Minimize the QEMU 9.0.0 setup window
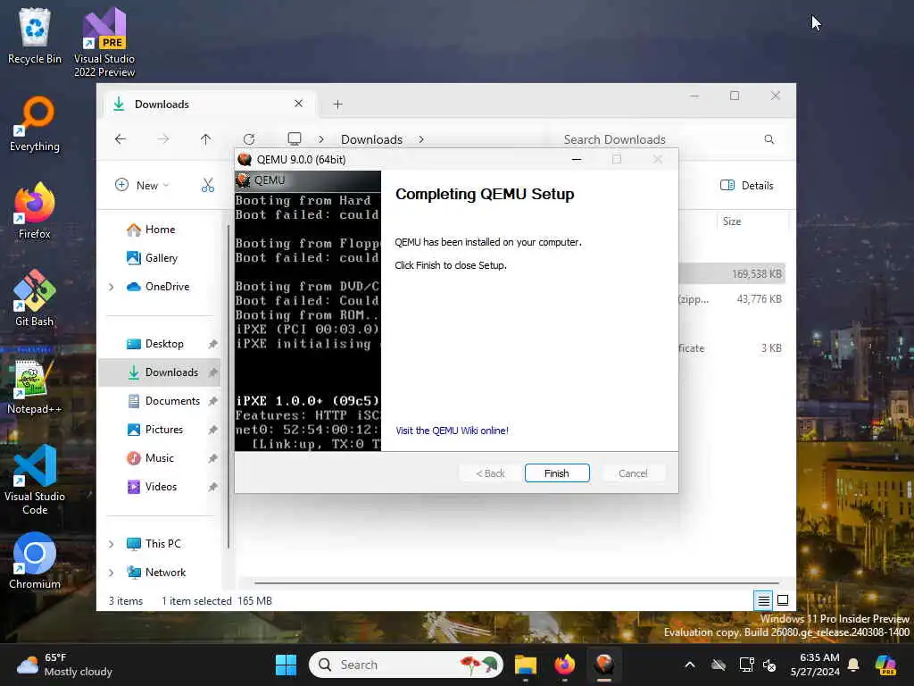Image resolution: width=914 pixels, height=686 pixels. (x=577, y=159)
